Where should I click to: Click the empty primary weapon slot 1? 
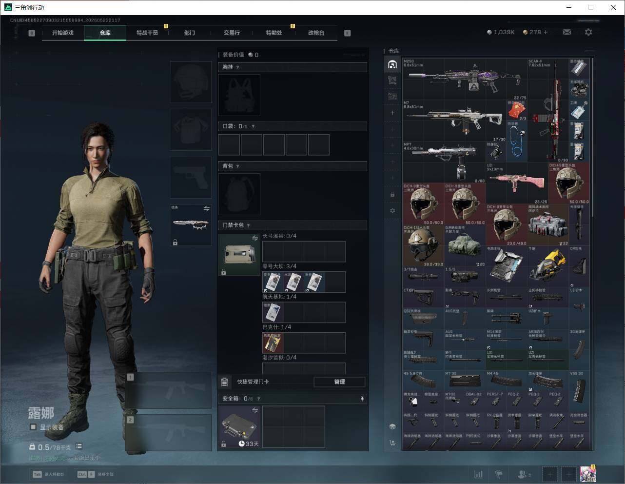point(168,390)
